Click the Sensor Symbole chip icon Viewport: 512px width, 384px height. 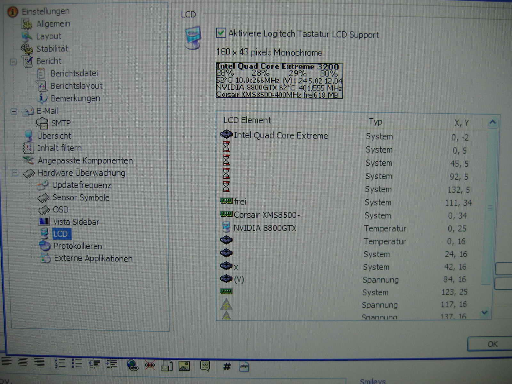(44, 198)
